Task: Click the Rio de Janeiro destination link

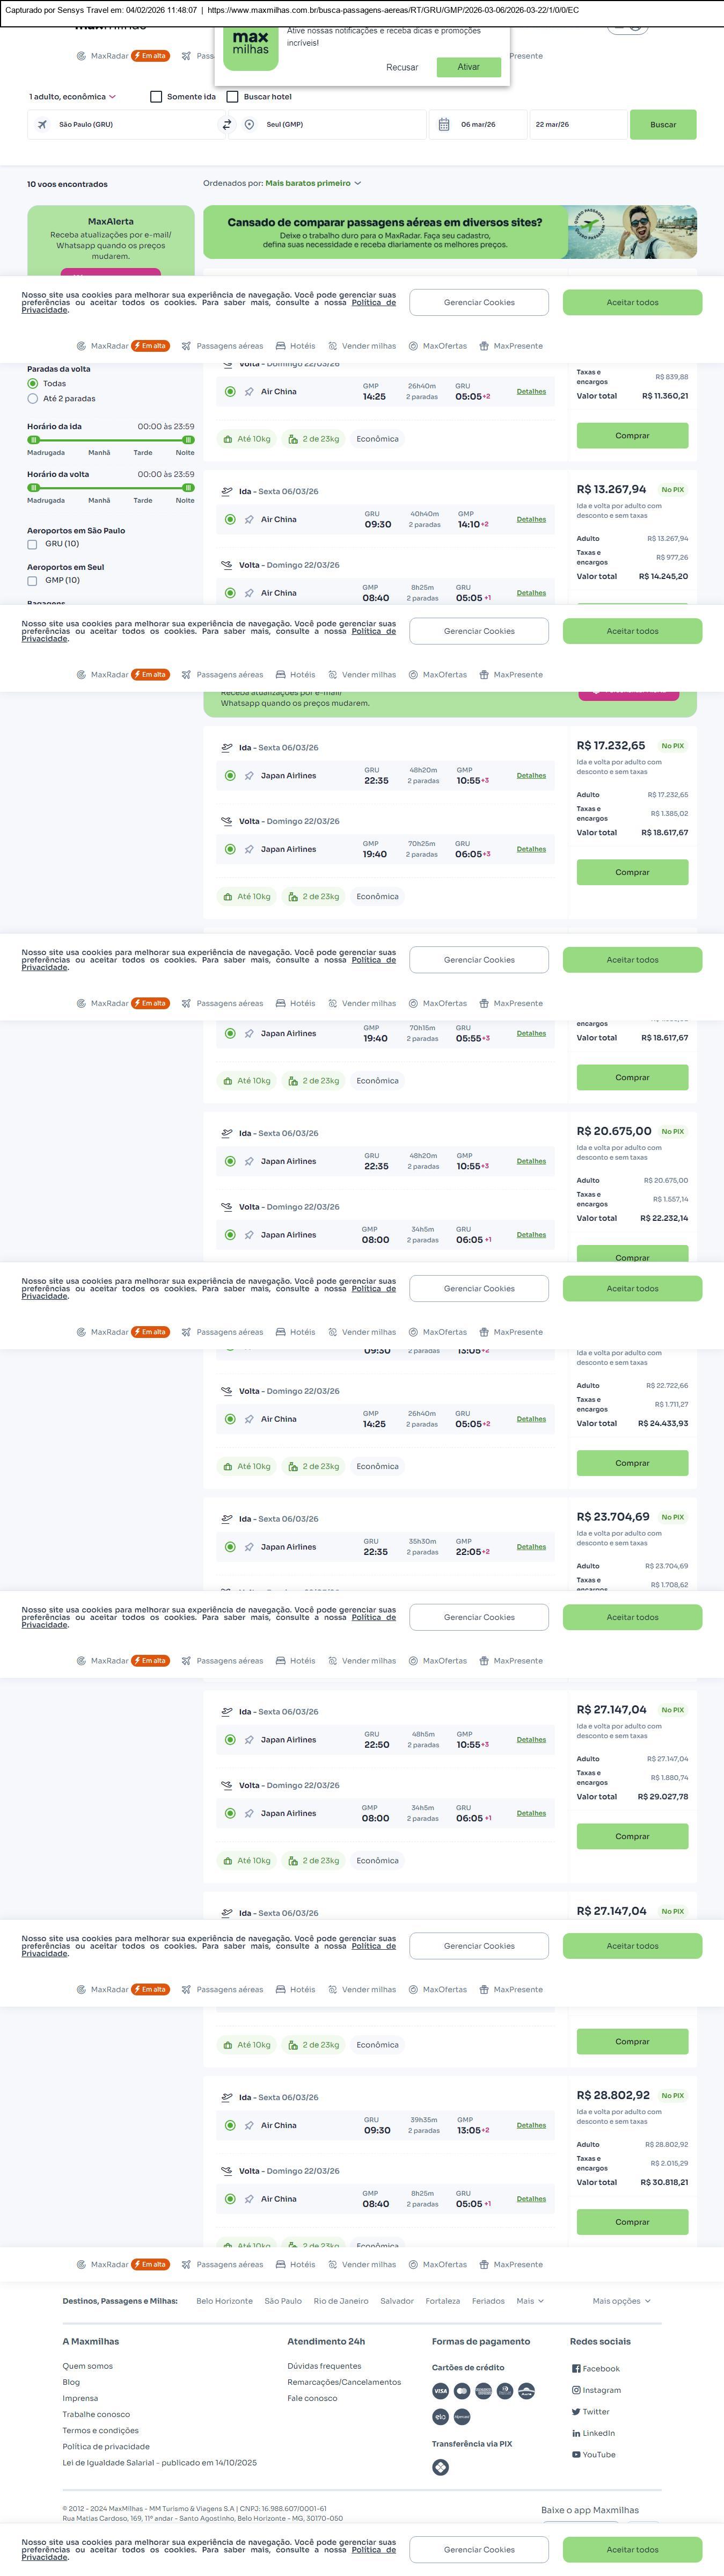Action: pos(340,2301)
